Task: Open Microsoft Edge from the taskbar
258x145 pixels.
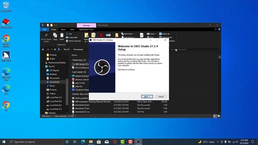Action: (x=83, y=142)
